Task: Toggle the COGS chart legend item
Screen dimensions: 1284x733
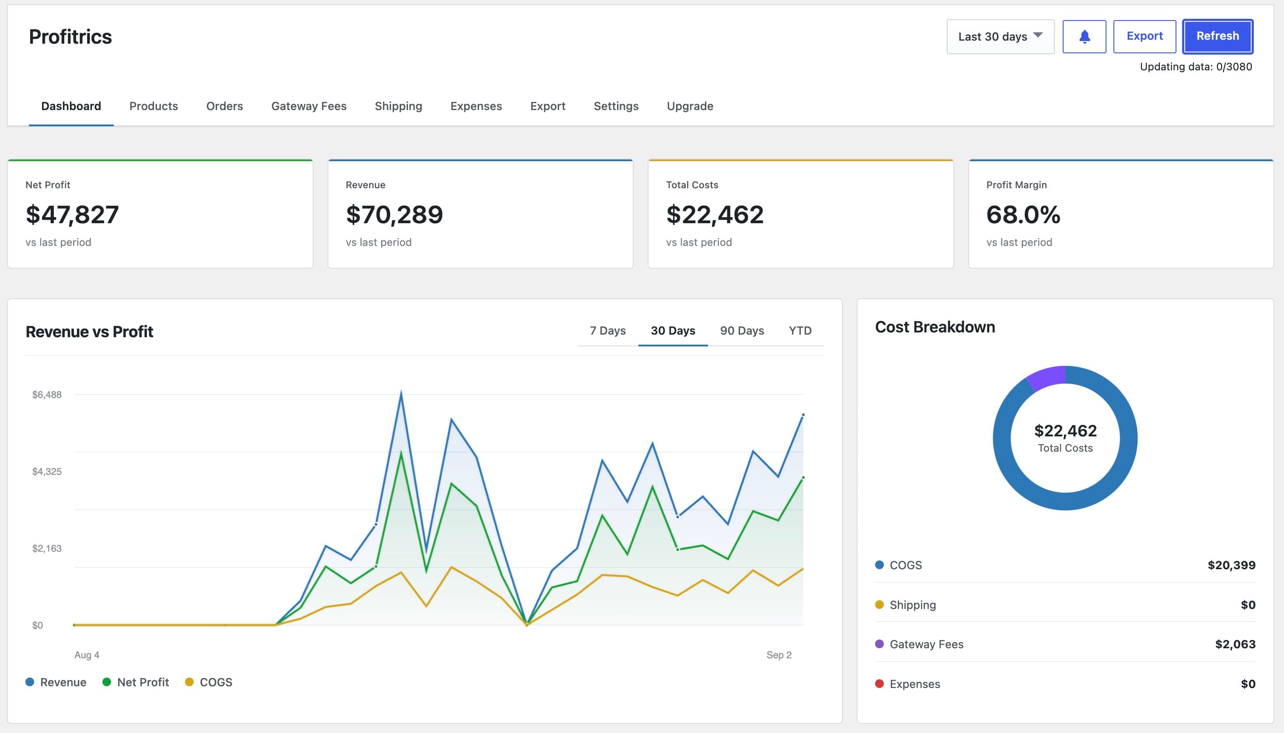Action: pyautogui.click(x=209, y=682)
